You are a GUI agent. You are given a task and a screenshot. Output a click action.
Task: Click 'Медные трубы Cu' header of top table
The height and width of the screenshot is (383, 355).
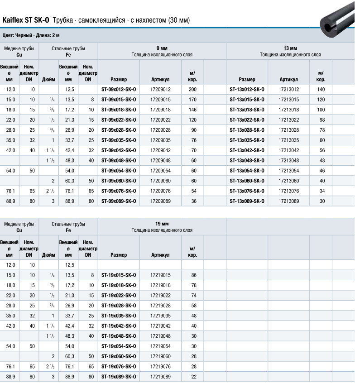pos(19,52)
